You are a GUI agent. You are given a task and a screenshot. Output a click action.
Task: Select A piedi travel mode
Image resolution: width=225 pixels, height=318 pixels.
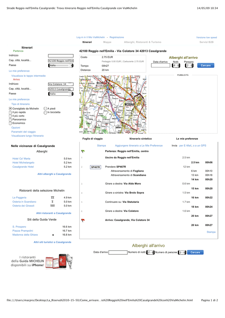[x=45, y=109]
